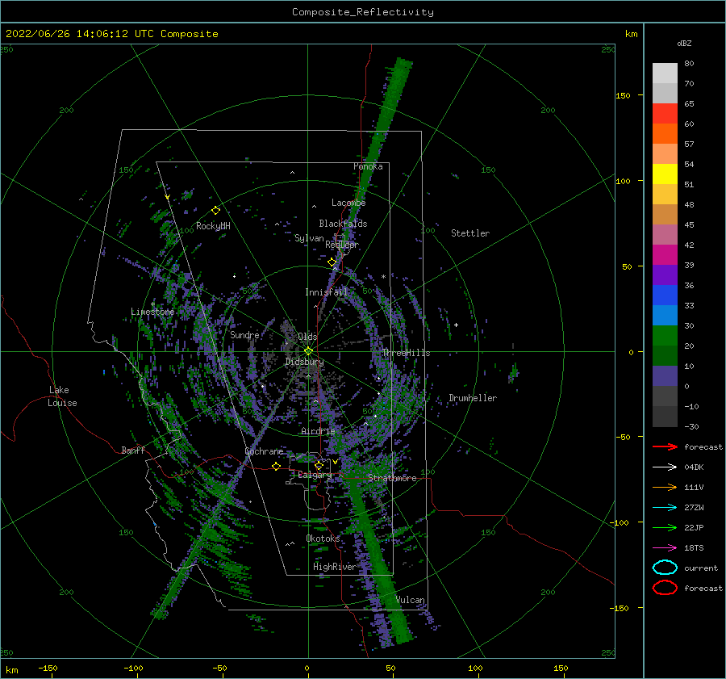Image resolution: width=726 pixels, height=679 pixels.
Task: Click the magenta 18TS arrow icon
Action: point(665,548)
